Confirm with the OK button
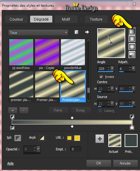Image resolution: width=140 pixels, height=171 pixels. [98, 163]
